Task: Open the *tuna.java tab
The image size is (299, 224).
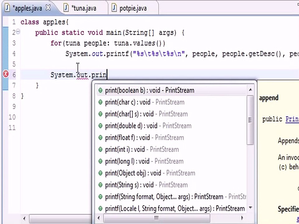Action: [83, 8]
